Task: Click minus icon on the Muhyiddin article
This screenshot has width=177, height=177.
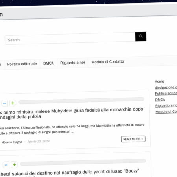Action: coord(4,103)
